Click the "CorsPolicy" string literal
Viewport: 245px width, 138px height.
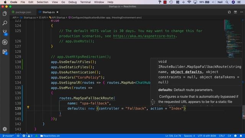[x=88, y=77]
